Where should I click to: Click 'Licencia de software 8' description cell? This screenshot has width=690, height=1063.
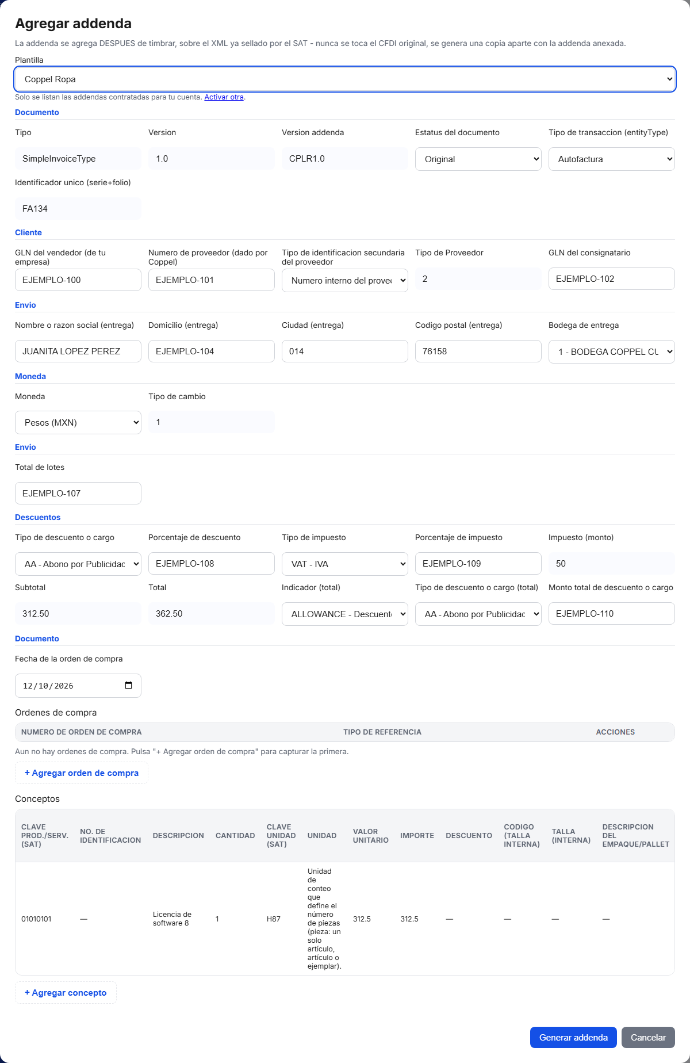172,919
